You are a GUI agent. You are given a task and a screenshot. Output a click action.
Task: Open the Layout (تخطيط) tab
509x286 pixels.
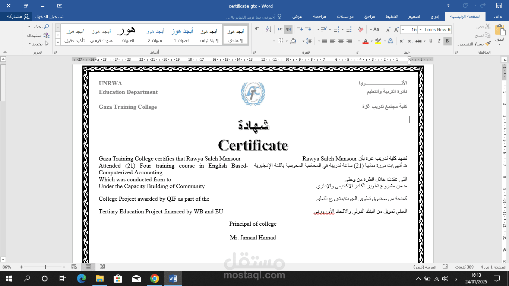pos(392,16)
